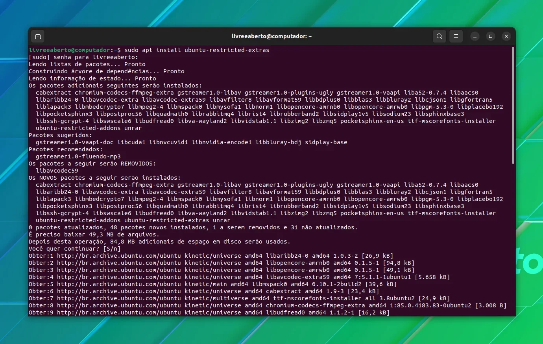Click the '[sudo] senha para livreeaberto' line
The width and height of the screenshot is (543, 344).
pyautogui.click(x=83, y=57)
